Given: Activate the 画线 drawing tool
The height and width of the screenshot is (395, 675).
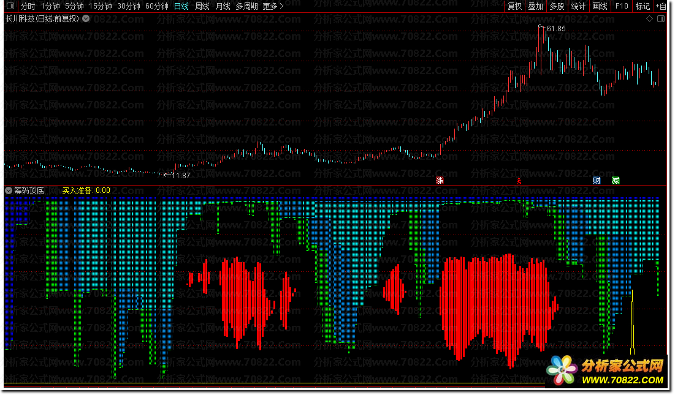Looking at the screenshot, I should tap(600, 6).
